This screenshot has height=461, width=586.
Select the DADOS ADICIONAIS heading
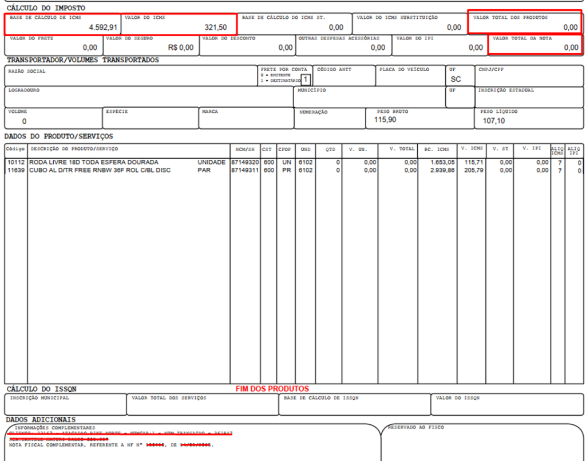41,420
